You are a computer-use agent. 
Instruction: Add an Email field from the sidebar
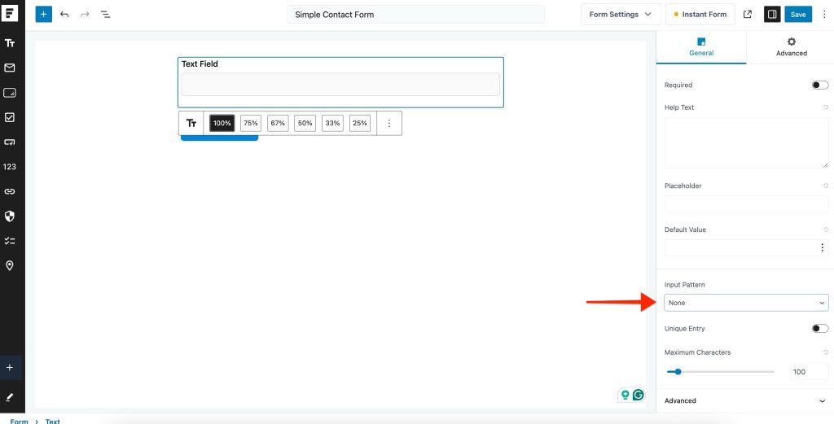pyautogui.click(x=10, y=68)
